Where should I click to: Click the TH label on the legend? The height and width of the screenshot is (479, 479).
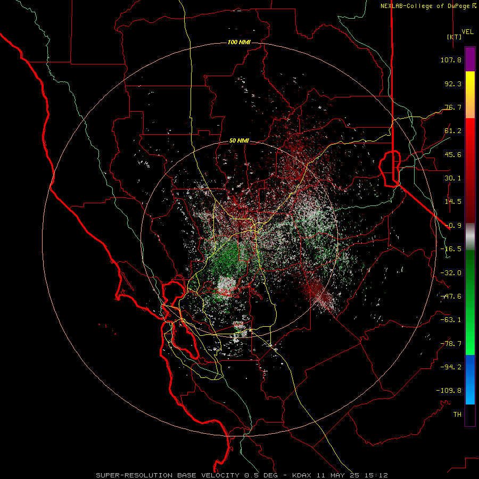pos(457,415)
